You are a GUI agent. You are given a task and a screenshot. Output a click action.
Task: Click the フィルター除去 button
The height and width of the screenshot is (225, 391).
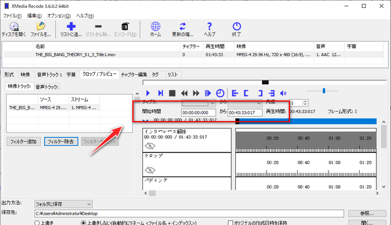(61, 141)
